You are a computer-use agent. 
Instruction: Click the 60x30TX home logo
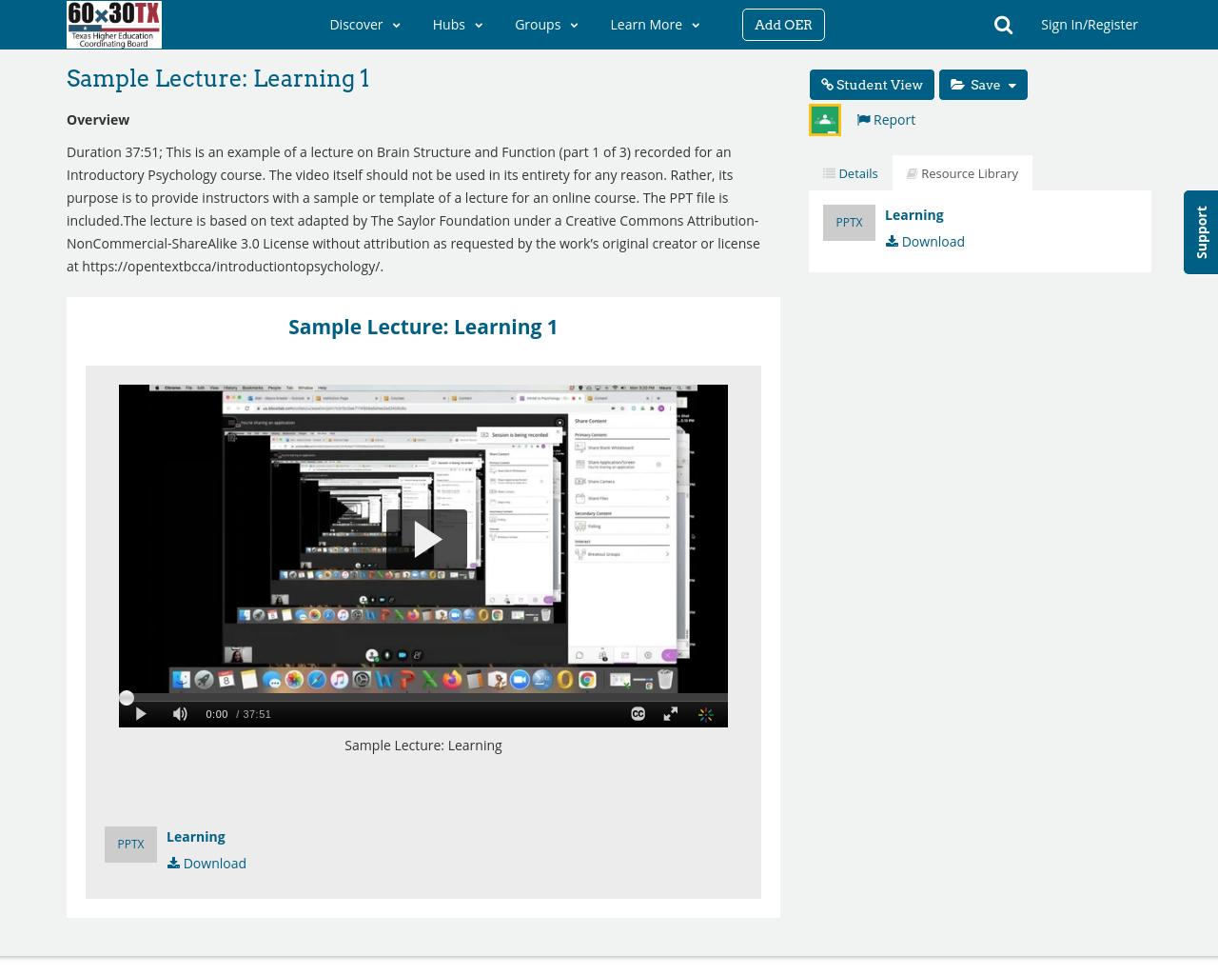coord(113,25)
